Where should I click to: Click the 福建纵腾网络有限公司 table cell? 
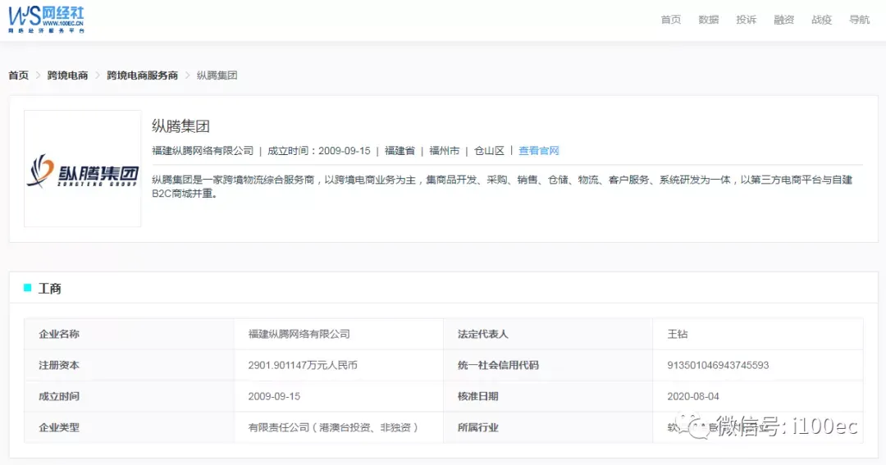[339, 334]
